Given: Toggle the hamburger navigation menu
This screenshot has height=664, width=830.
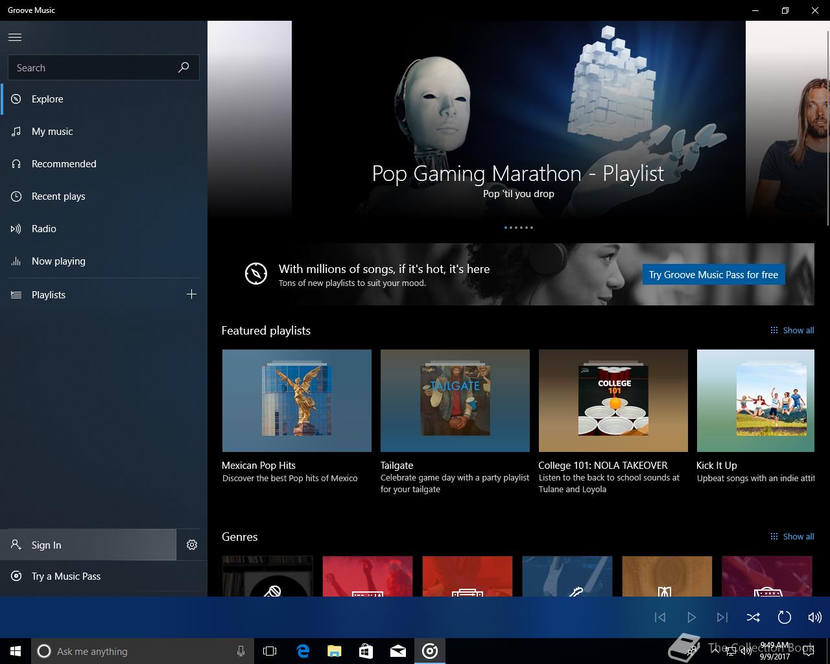Looking at the screenshot, I should (x=15, y=37).
